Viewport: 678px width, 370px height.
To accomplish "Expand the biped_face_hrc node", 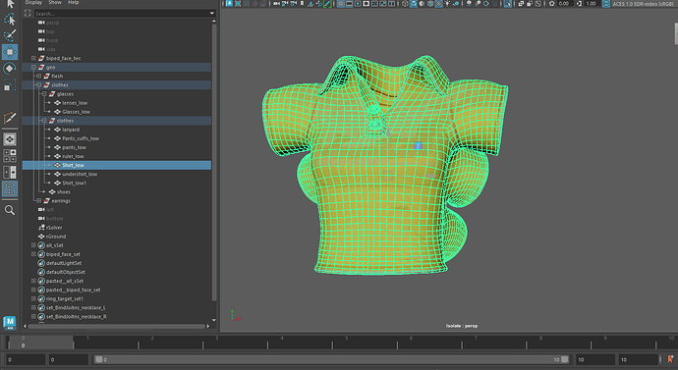I will pos(33,58).
